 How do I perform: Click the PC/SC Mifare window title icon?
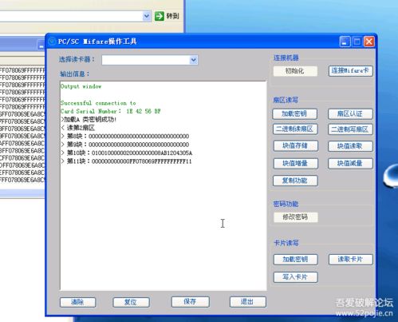52,42
